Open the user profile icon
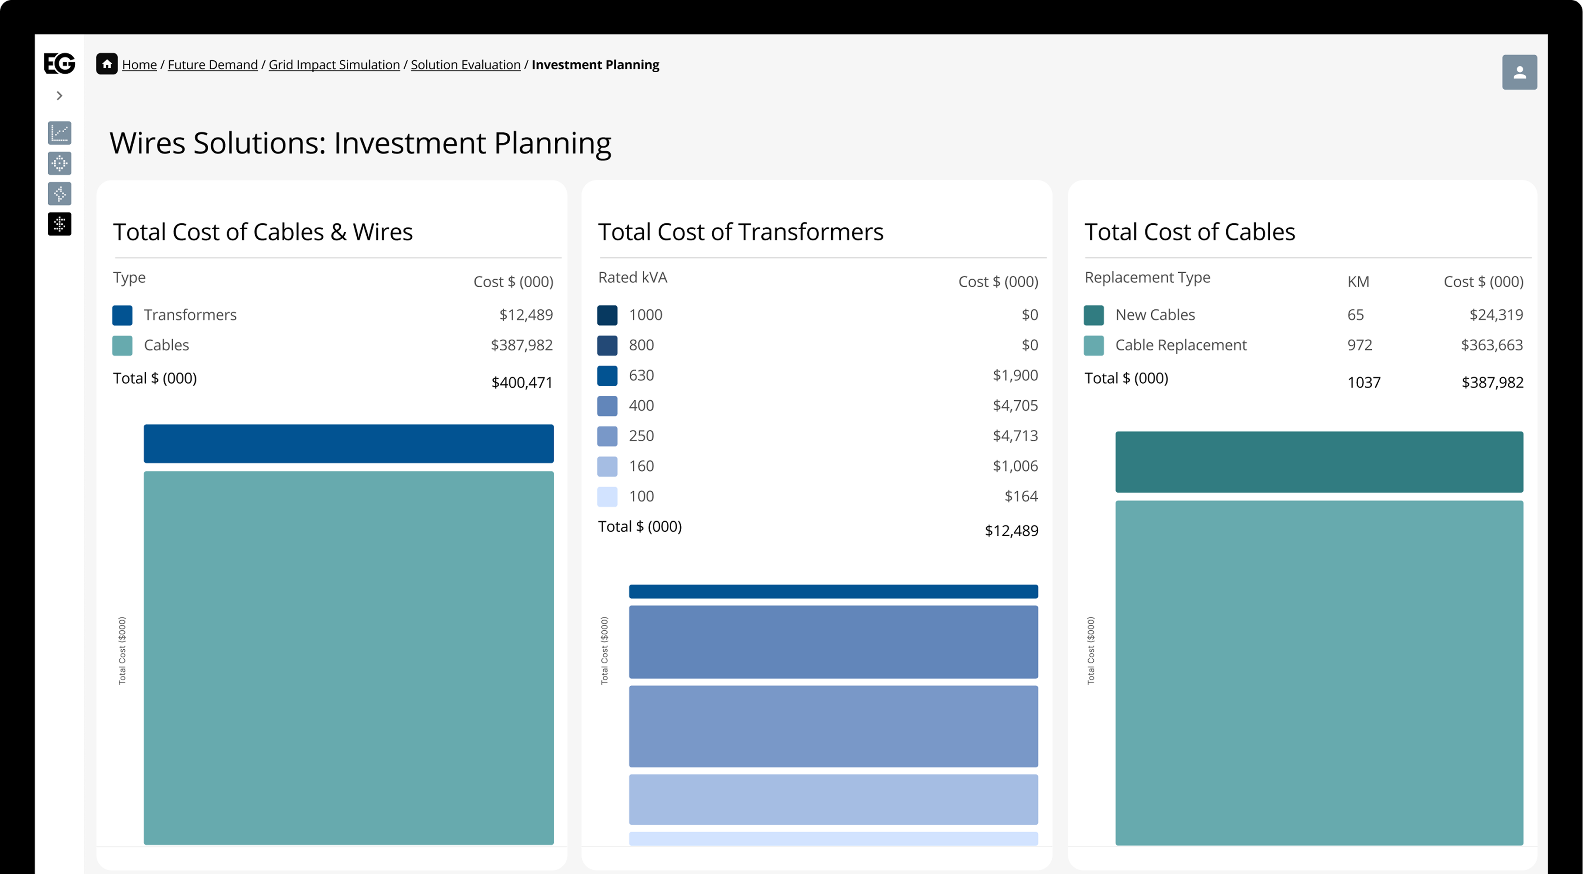The width and height of the screenshot is (1583, 874). click(1519, 72)
